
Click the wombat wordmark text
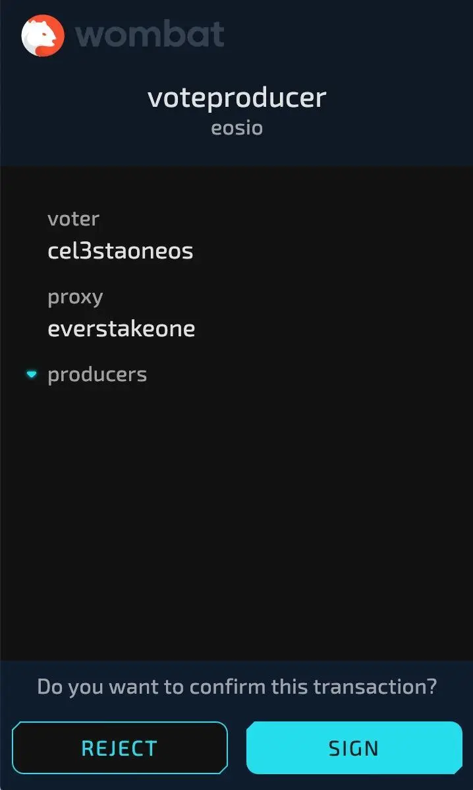point(150,35)
